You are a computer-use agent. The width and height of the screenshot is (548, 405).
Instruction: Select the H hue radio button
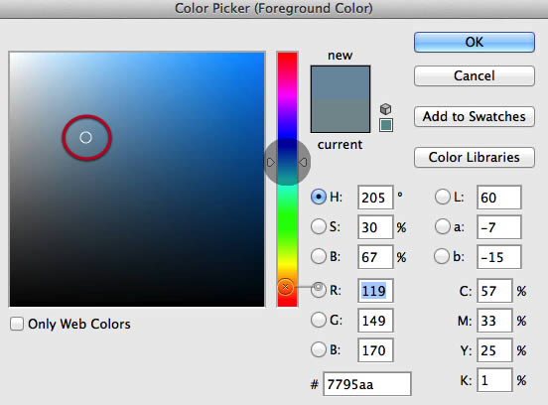[319, 198]
